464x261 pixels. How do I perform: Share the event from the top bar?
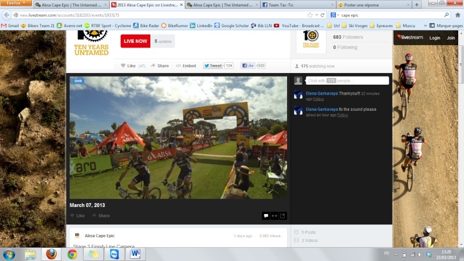(x=160, y=66)
